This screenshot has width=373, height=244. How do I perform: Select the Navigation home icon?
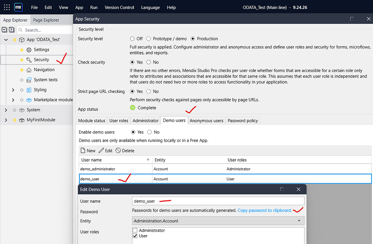coord(29,70)
